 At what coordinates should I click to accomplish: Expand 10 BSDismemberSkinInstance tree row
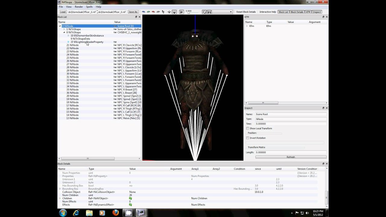(x=68, y=36)
